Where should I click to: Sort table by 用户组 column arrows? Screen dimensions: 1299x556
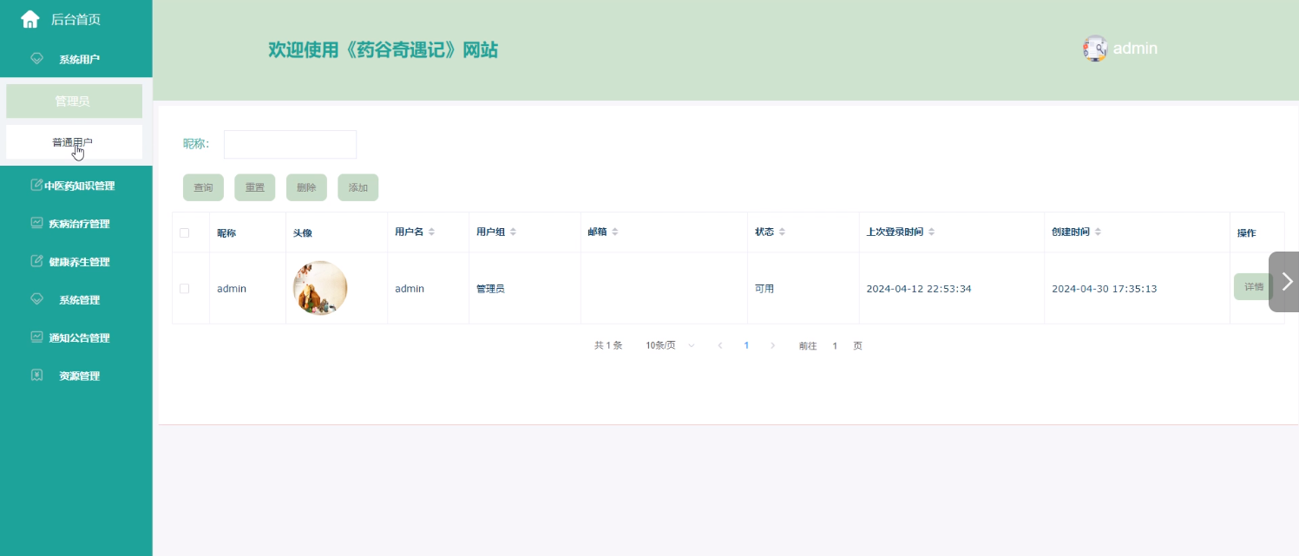coord(513,232)
